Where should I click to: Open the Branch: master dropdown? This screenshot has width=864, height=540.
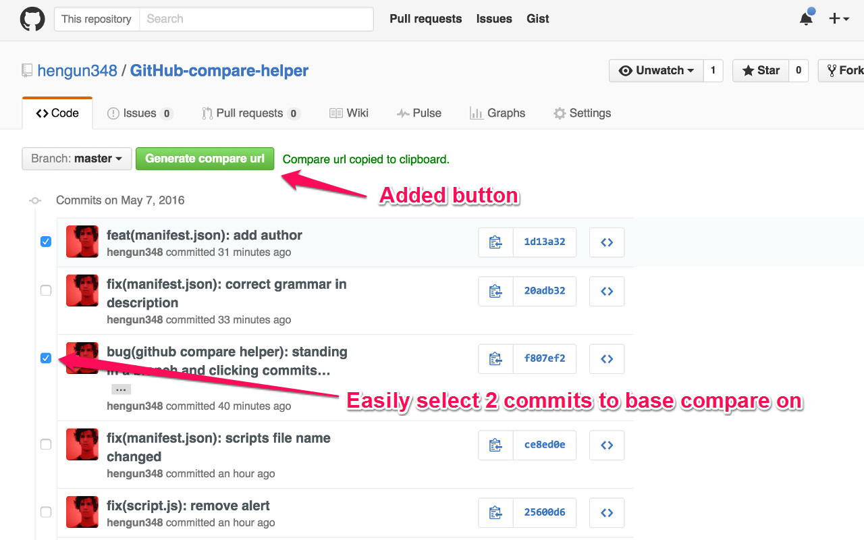pyautogui.click(x=76, y=159)
